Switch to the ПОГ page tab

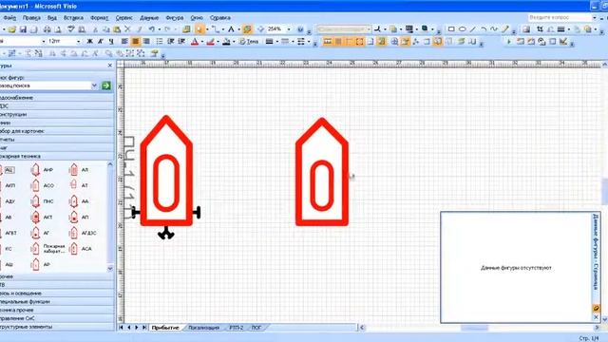[256, 328]
